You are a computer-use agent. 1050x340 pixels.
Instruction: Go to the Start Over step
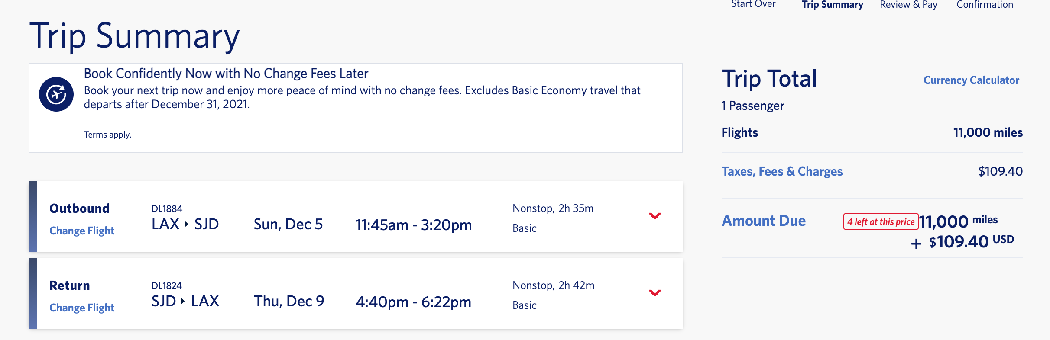(x=753, y=4)
